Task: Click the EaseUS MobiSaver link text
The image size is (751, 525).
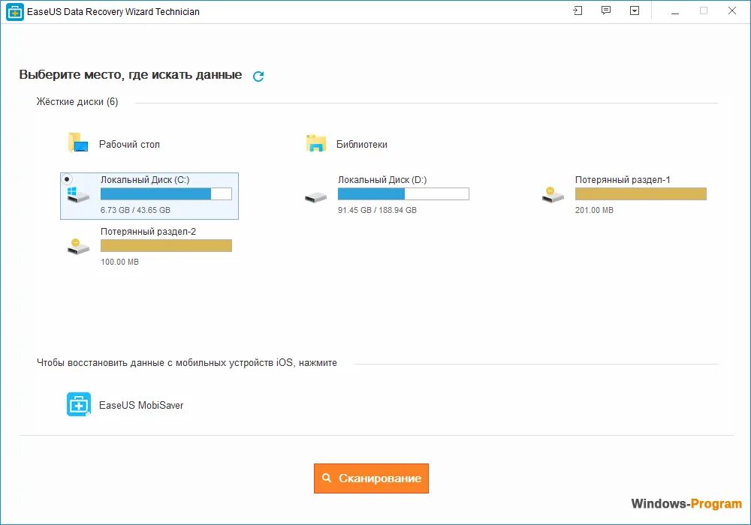Action: (x=141, y=405)
